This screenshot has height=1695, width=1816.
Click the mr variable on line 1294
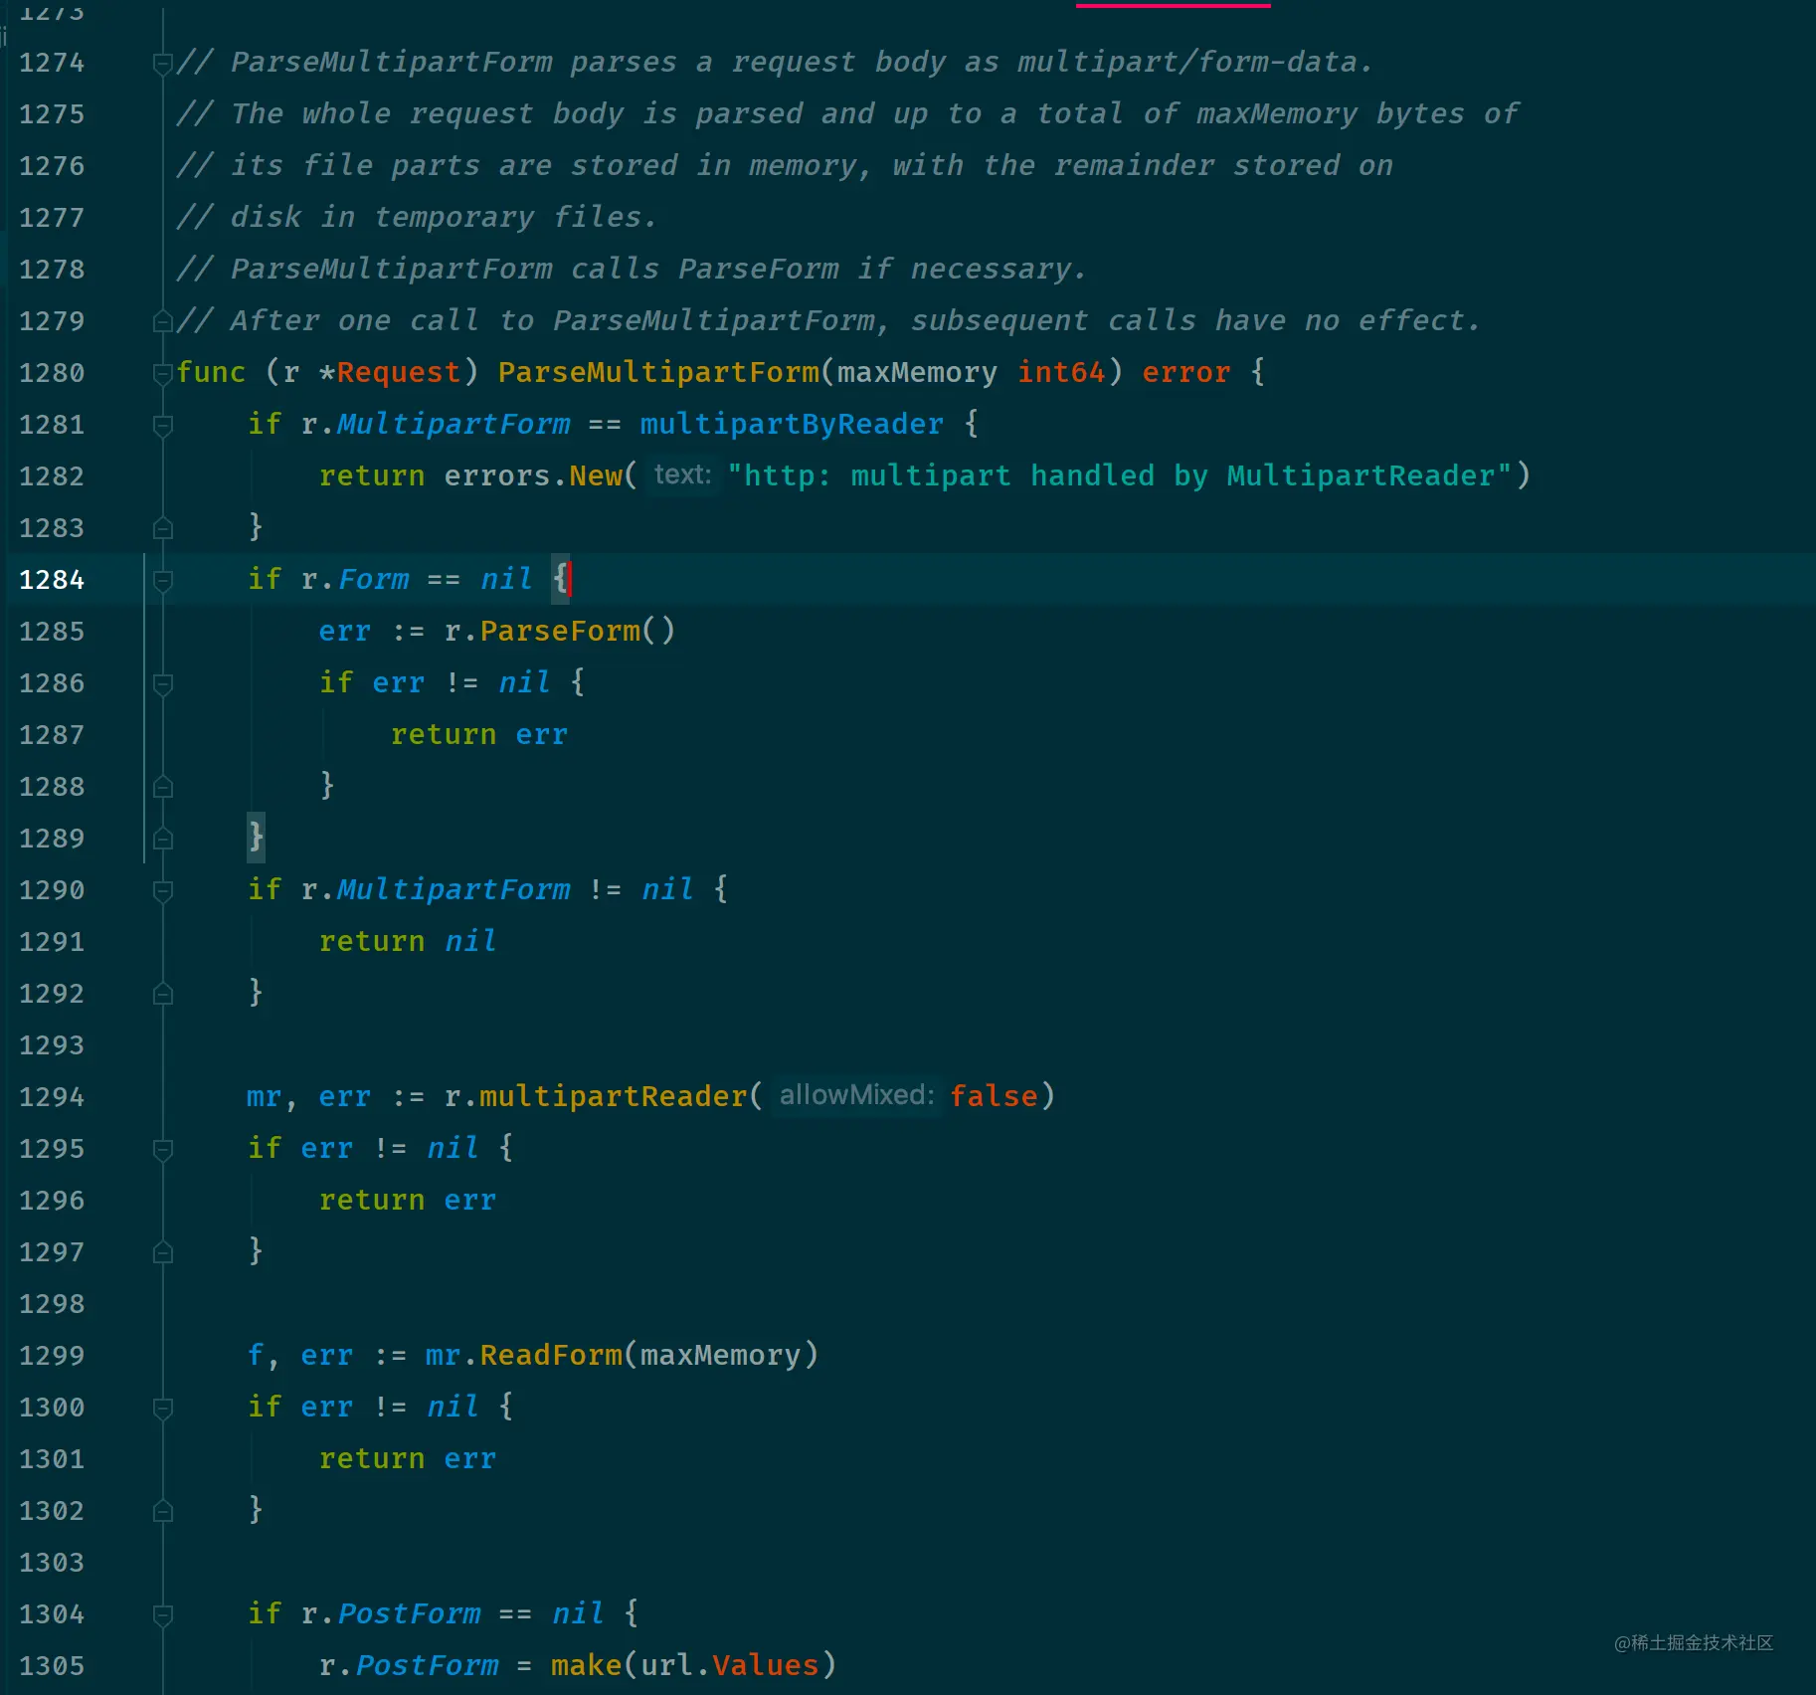264,1096
